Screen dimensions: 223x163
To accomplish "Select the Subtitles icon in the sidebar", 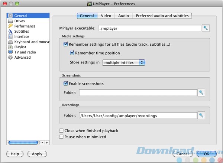I will 10,32.
